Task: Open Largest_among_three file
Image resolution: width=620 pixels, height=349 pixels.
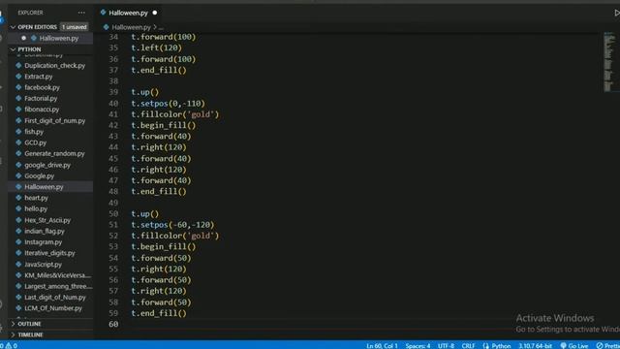Action: pyautogui.click(x=58, y=286)
